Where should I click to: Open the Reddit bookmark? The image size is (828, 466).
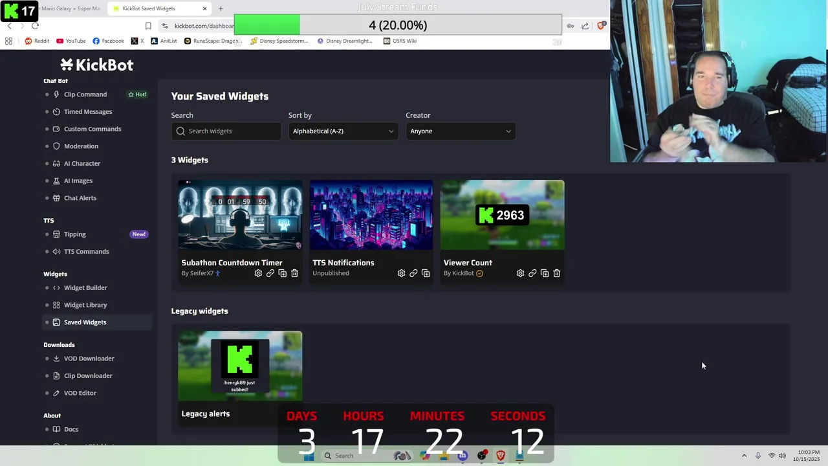(38, 41)
